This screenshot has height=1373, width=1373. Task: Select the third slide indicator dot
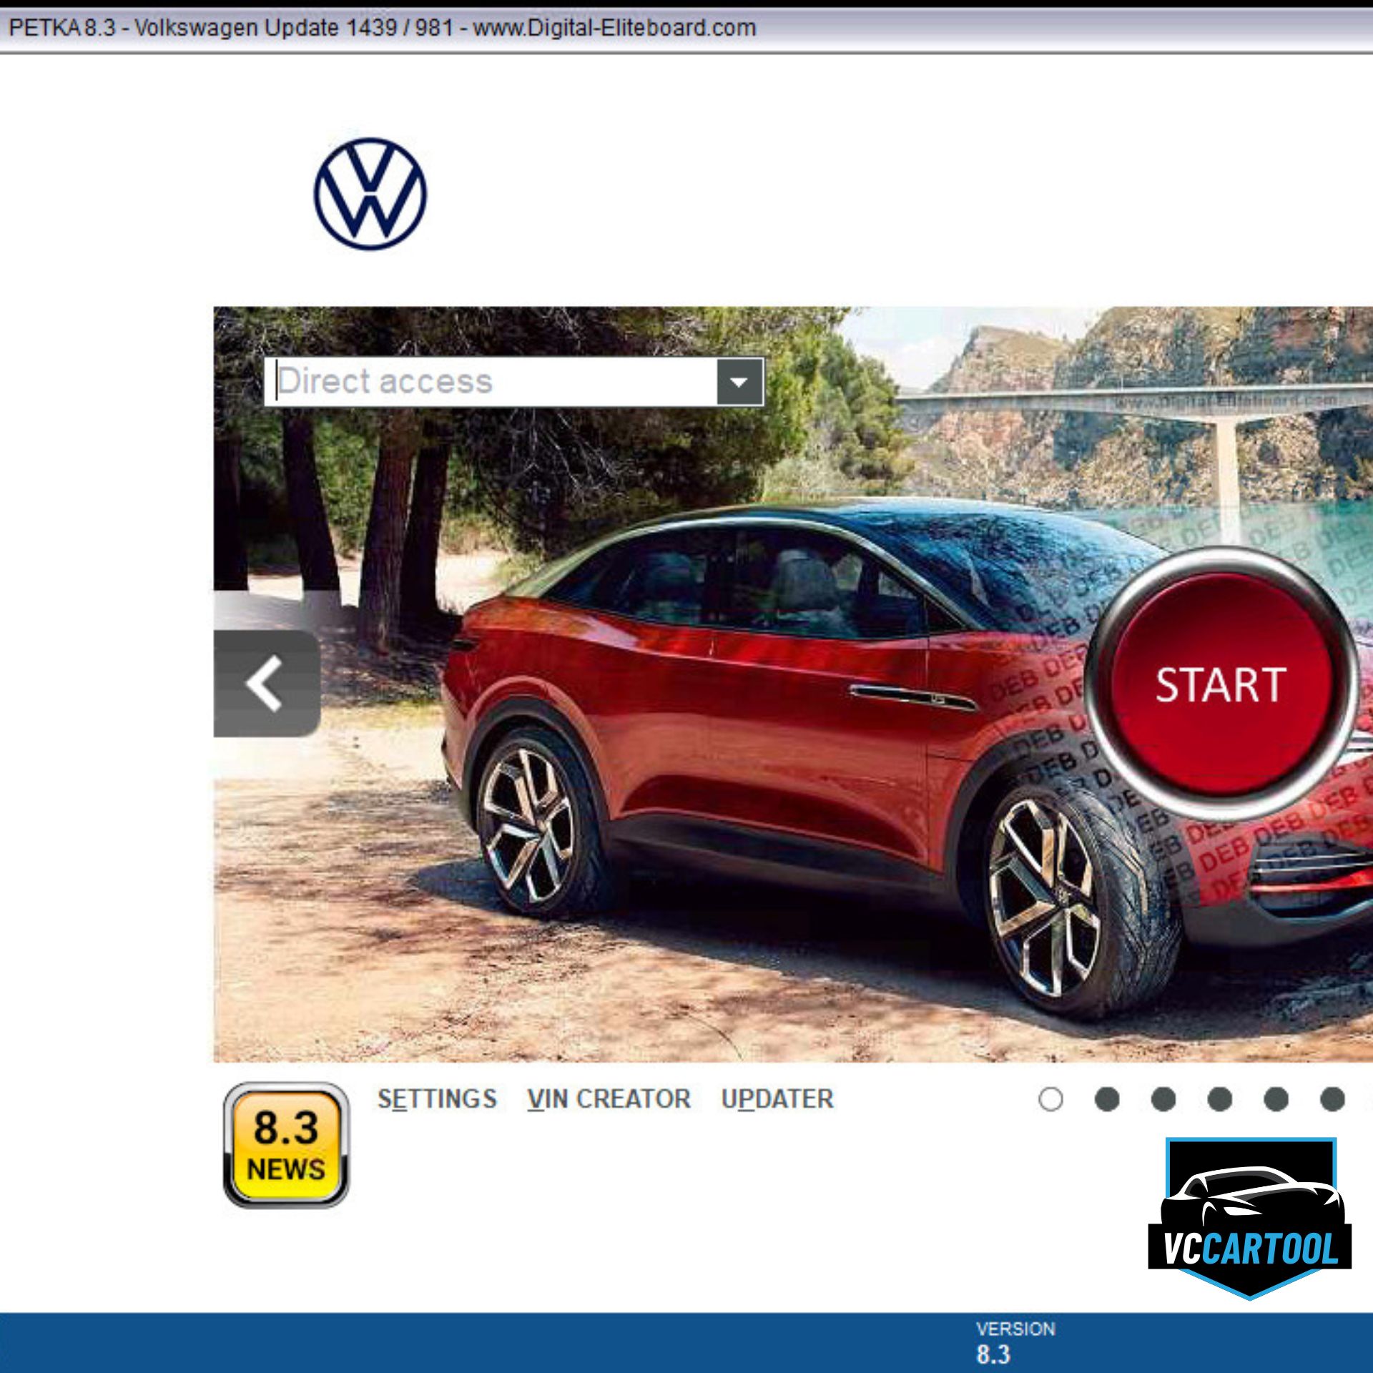(1163, 1099)
